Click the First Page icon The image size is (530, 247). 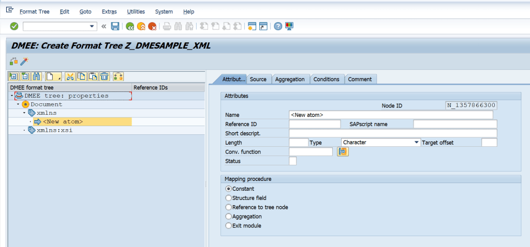(x=204, y=26)
